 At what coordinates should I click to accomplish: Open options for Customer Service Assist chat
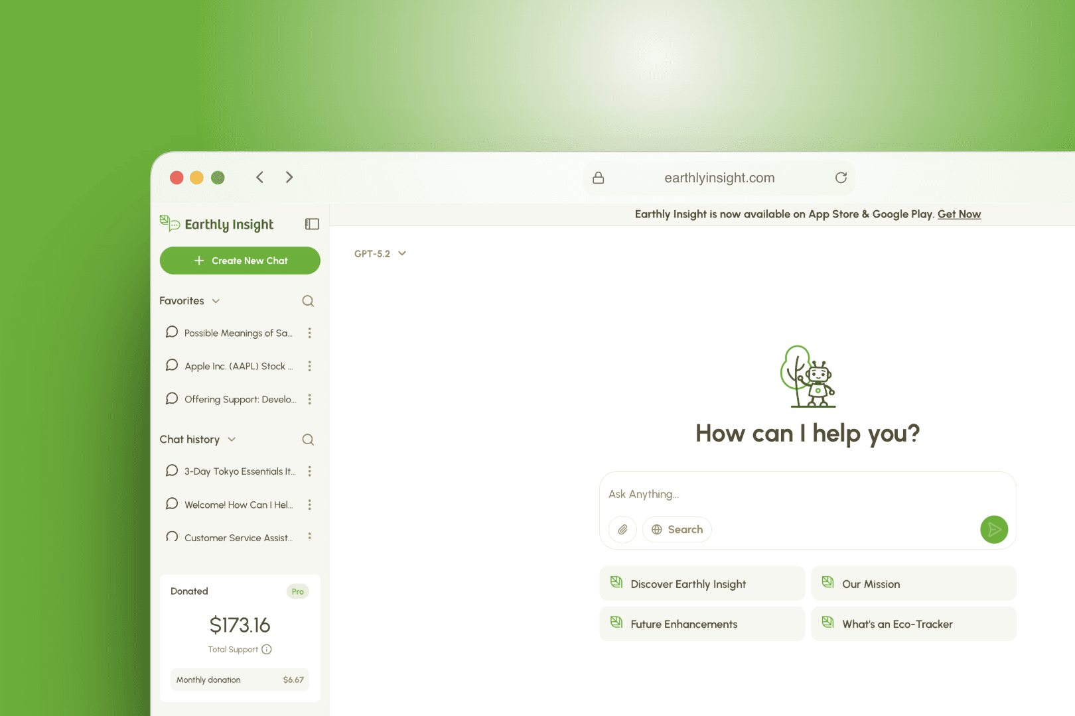coord(309,536)
